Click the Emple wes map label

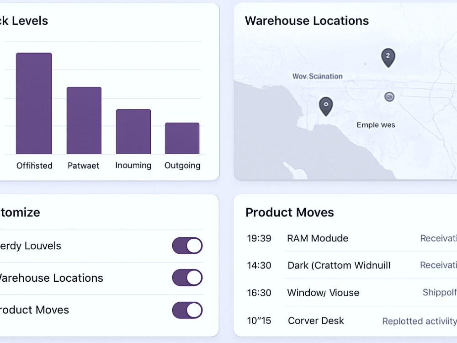[376, 125]
